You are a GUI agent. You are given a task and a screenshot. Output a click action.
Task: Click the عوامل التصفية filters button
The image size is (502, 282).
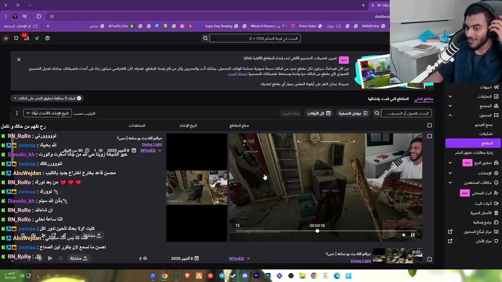point(354,113)
